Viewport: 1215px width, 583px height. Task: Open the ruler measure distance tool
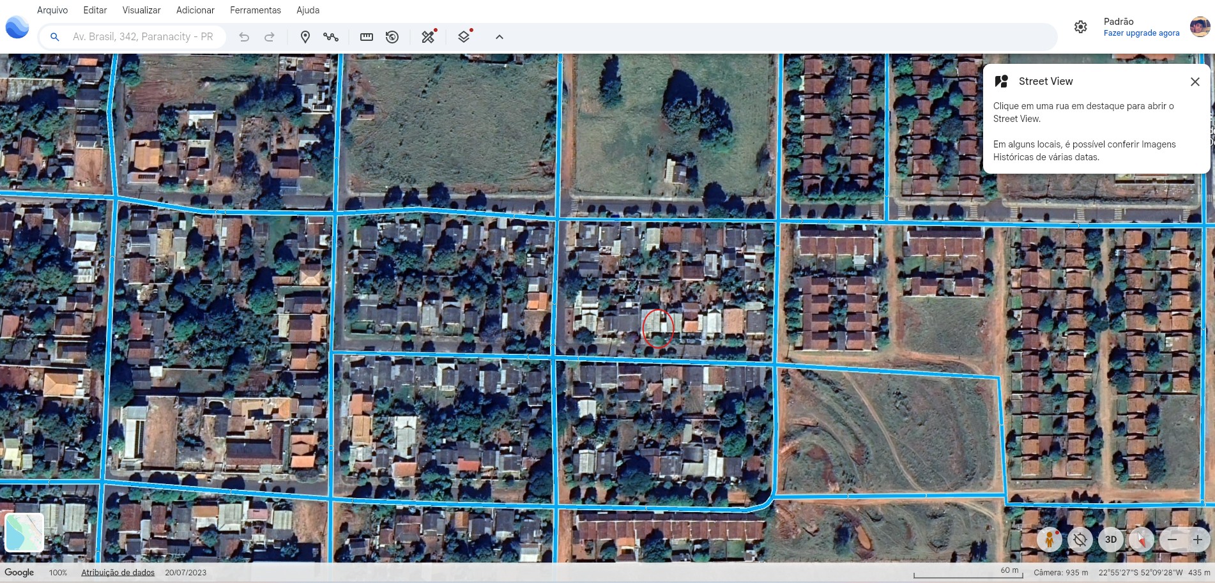(x=367, y=37)
